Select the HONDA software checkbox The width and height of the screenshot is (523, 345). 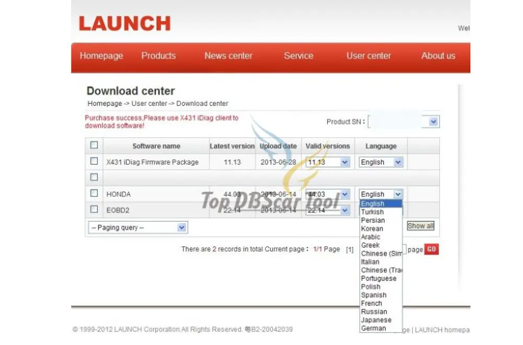pos(94,193)
